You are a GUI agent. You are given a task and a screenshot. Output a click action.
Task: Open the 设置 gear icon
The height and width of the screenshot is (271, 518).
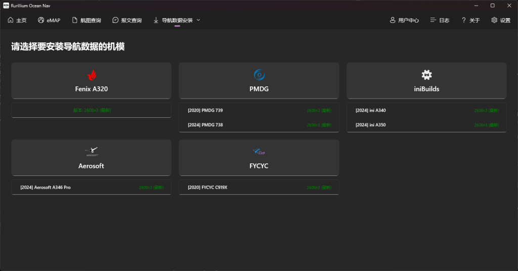(494, 20)
